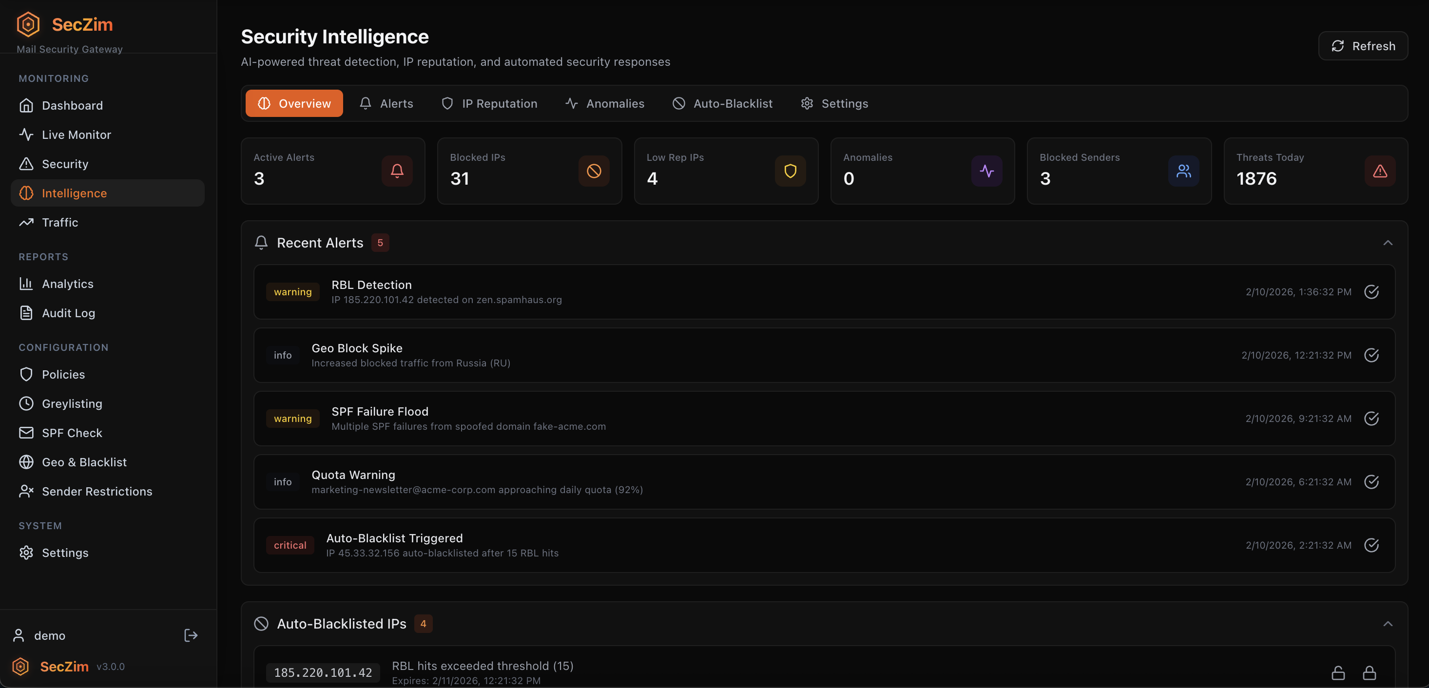Open the Traffic monitoring page
1429x688 pixels.
pos(60,222)
